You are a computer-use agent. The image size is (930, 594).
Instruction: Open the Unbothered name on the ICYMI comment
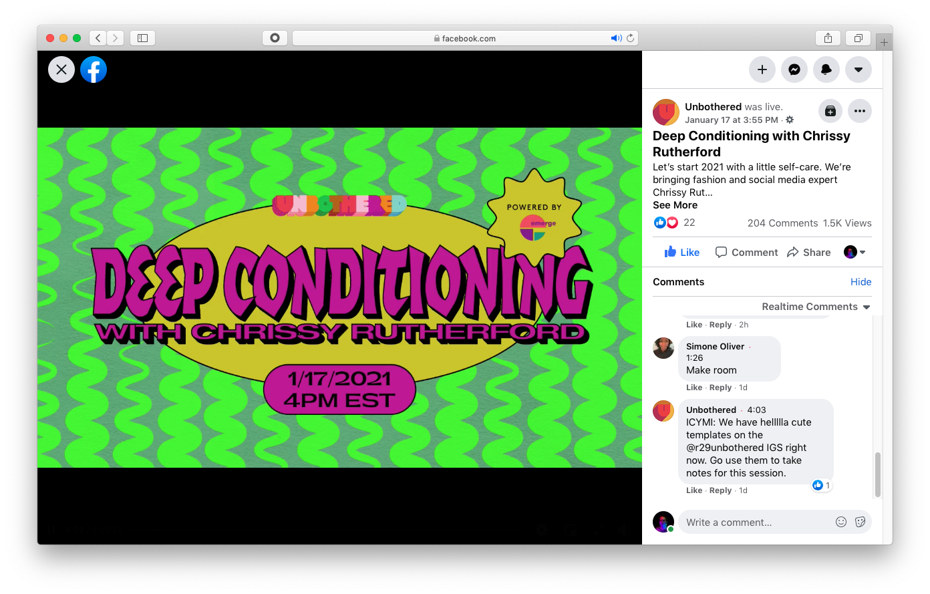pyautogui.click(x=711, y=410)
